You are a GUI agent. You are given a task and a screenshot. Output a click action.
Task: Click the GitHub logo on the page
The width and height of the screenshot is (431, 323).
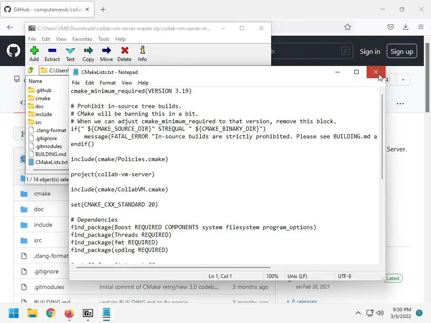pyautogui.click(x=13, y=50)
